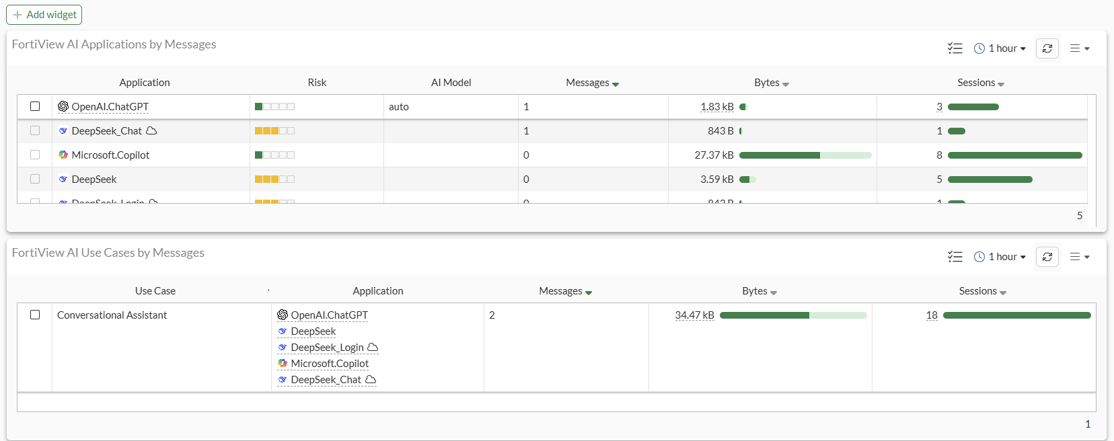Select the OpenAI.ChatGPT row checkbox
This screenshot has width=1114, height=441.
pos(35,106)
